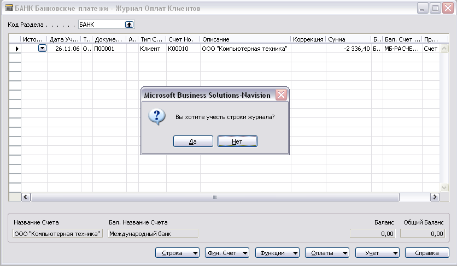The width and height of the screenshot is (457, 266).
Task: Decline posting with the Нет button
Action: 237,141
